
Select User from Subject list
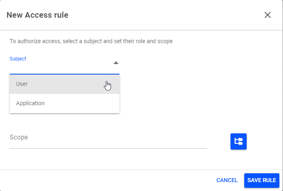pos(65,84)
